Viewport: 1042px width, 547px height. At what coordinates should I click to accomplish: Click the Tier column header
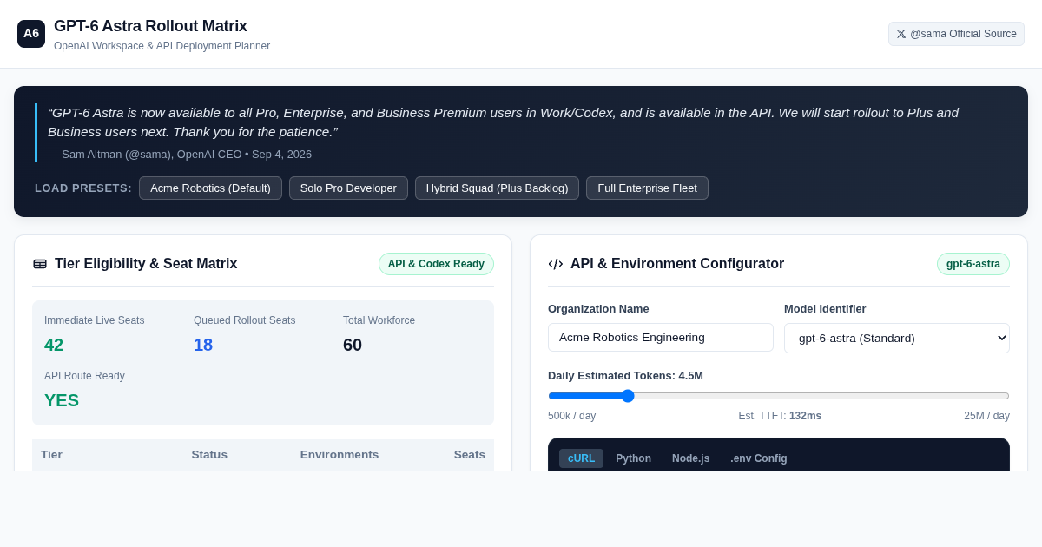coord(51,455)
